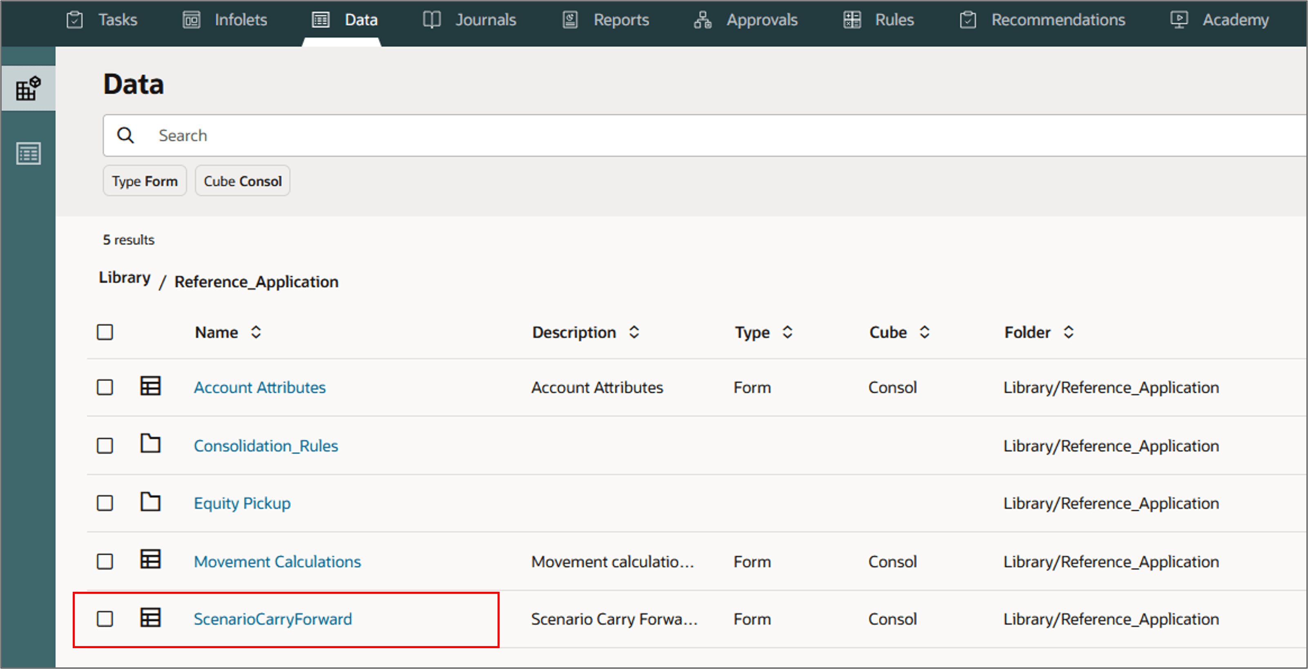Focus the Search input field
The image size is (1308, 669).
tap(711, 136)
